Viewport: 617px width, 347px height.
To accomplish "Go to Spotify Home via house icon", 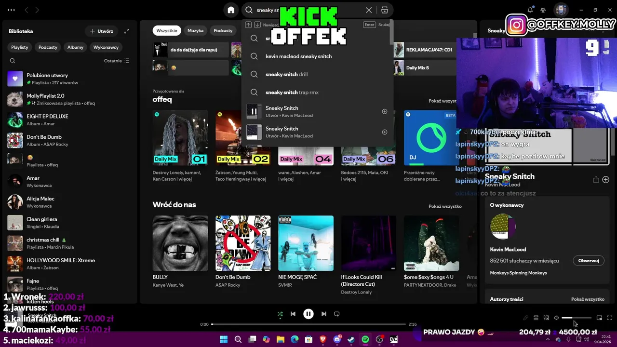I will (231, 10).
